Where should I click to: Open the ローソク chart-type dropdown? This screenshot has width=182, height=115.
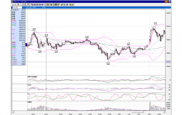(16, 4)
